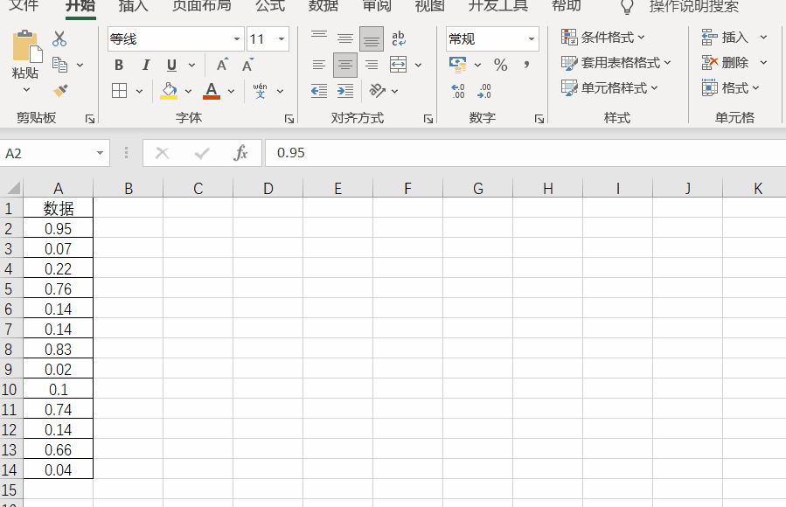
Task: Click the phonetic guide wén icon
Action: click(x=261, y=91)
